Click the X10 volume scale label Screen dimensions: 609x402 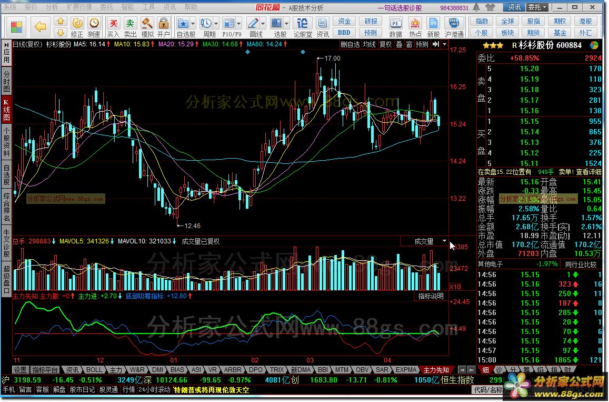pyautogui.click(x=455, y=287)
